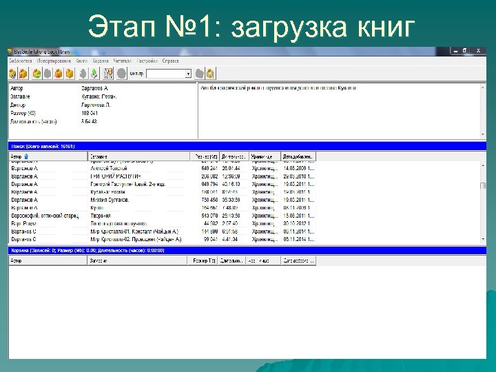Click the readers people toolbar icon
The width and height of the screenshot is (496, 372).
click(108, 74)
